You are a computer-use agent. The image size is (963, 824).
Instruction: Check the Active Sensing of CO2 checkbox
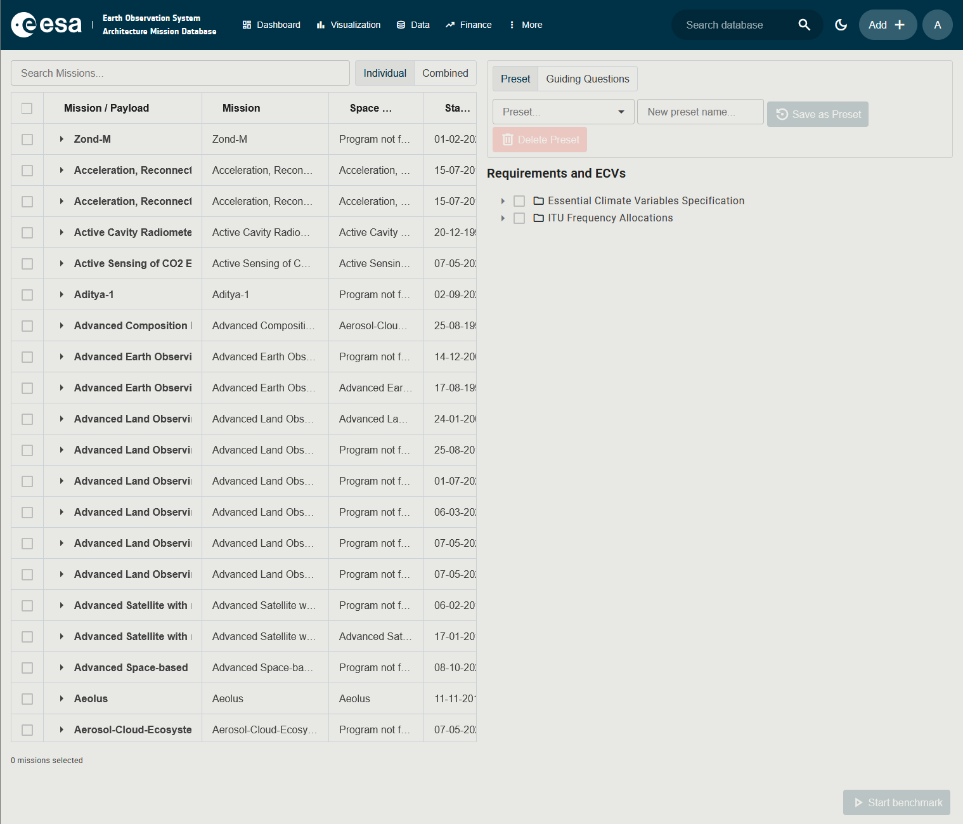pyautogui.click(x=27, y=264)
